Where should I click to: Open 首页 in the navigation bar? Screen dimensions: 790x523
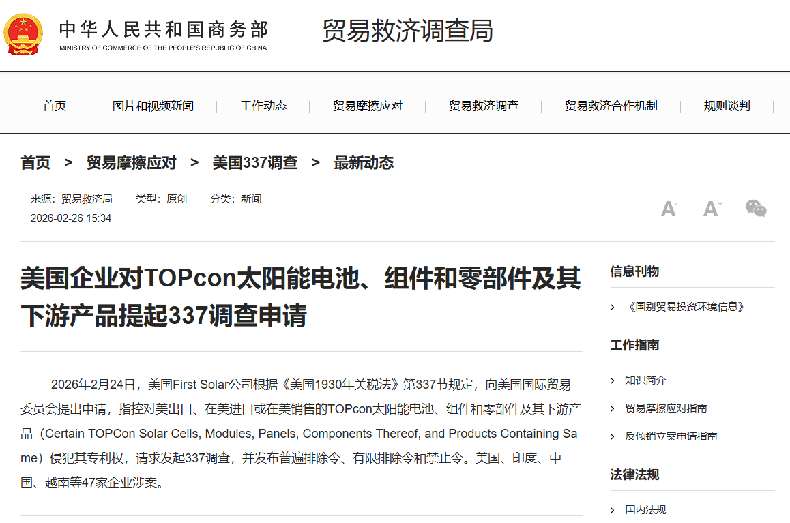pyautogui.click(x=55, y=106)
